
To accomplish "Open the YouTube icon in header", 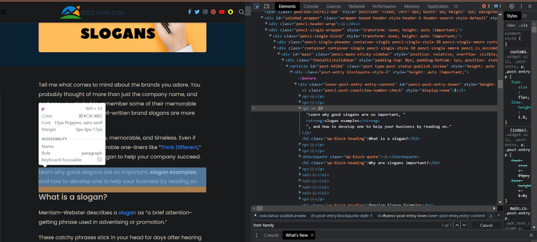I will click(222, 12).
